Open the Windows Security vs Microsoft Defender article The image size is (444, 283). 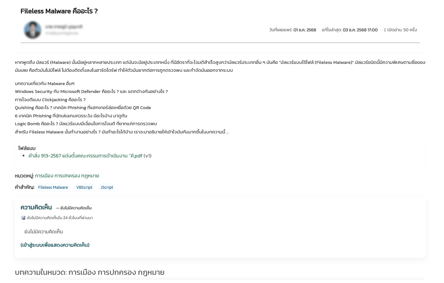tap(91, 91)
